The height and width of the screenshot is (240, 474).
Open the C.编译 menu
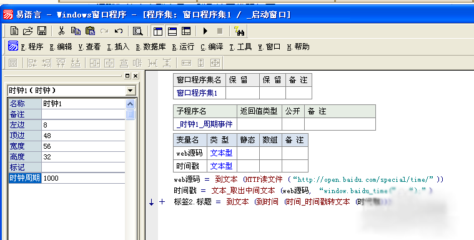212,47
